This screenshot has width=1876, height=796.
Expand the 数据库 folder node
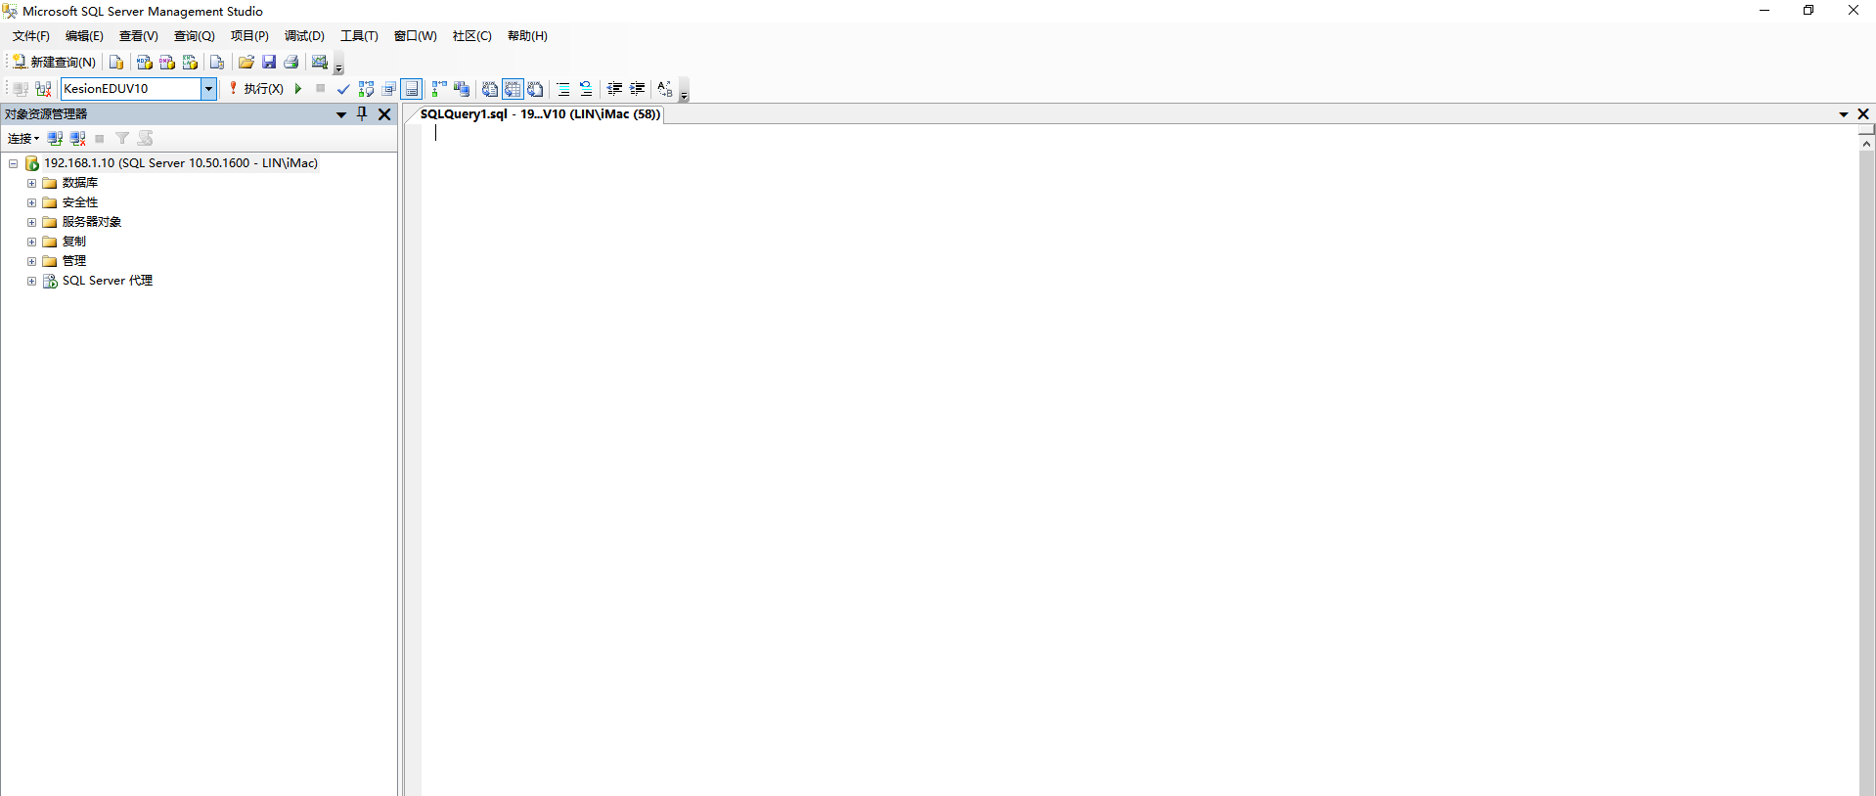[x=31, y=183]
